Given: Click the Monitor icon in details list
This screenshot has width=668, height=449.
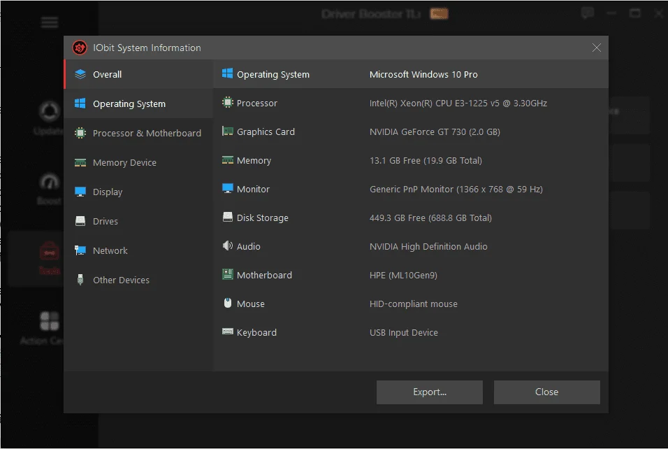Looking at the screenshot, I should (228, 188).
